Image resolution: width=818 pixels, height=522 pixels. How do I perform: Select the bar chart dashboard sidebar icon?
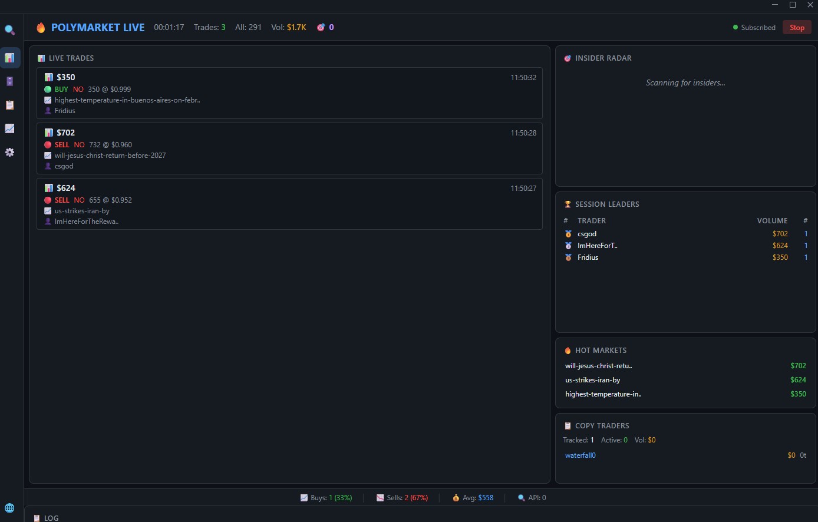pyautogui.click(x=10, y=58)
